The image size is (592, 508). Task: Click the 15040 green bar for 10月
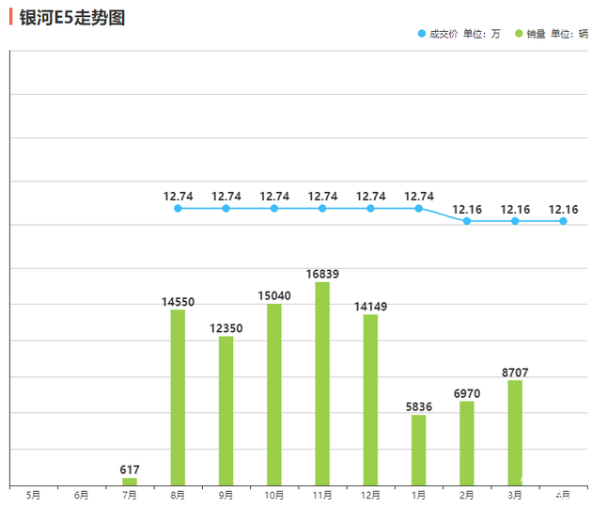click(x=274, y=394)
